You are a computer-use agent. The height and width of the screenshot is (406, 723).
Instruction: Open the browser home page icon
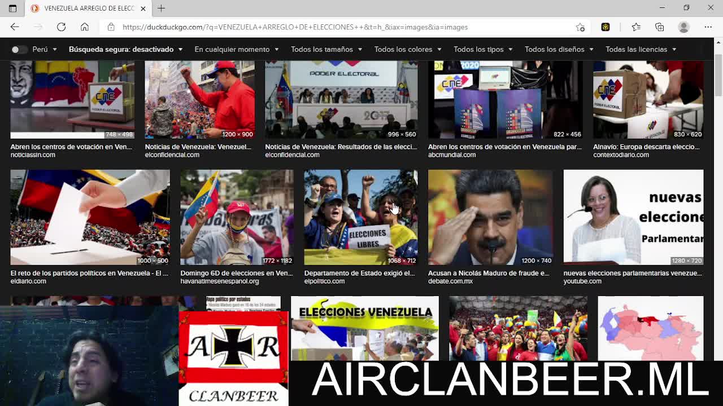point(85,27)
